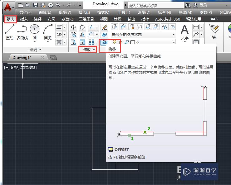Screen dimensions: 231x185
Task: Open the Ellipse tool dropdown arrow
Action: [x=65, y=35]
